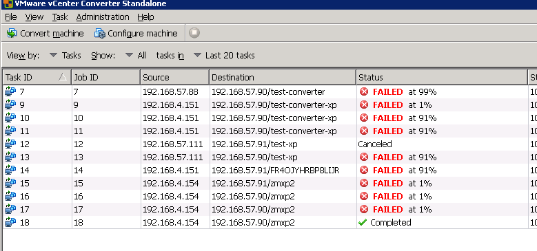This screenshot has width=537, height=251.
Task: Open the Task menu
Action: pyautogui.click(x=60, y=17)
